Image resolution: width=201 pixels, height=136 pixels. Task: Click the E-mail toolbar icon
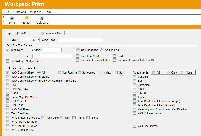27,18
